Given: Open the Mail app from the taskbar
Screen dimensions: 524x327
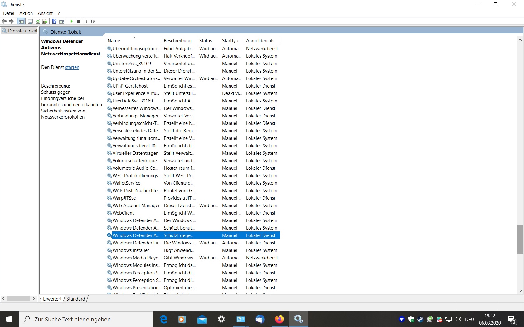Looking at the screenshot, I should (x=202, y=319).
